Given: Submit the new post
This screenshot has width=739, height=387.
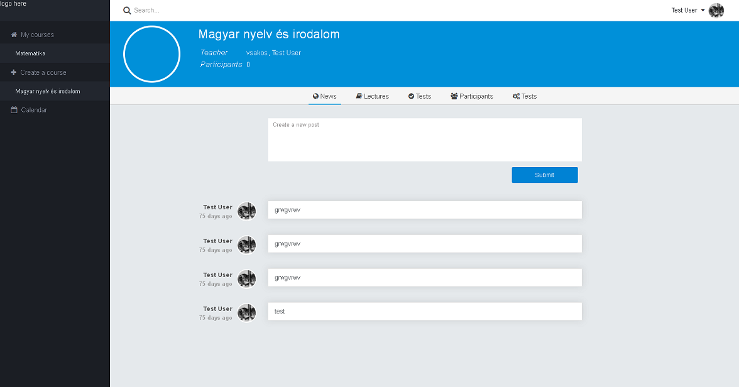Looking at the screenshot, I should coord(545,175).
